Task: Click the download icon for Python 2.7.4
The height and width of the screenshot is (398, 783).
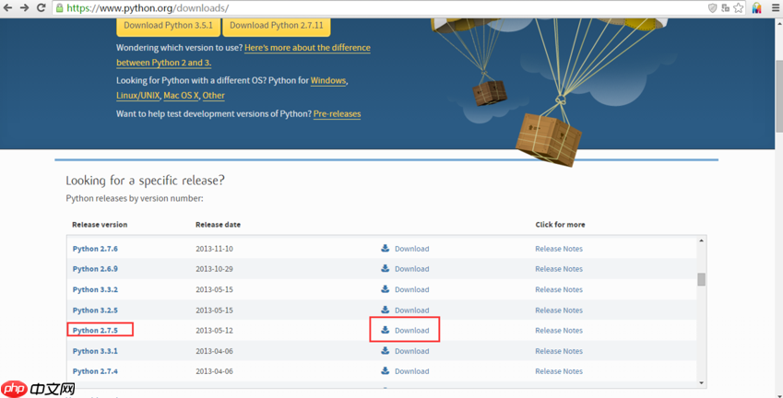Action: point(385,370)
